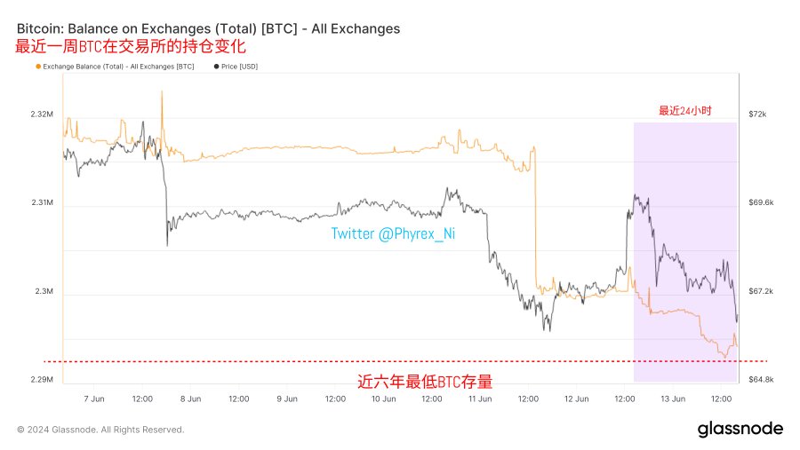Click the 11 Jun date label
800x450 pixels.
click(x=479, y=399)
